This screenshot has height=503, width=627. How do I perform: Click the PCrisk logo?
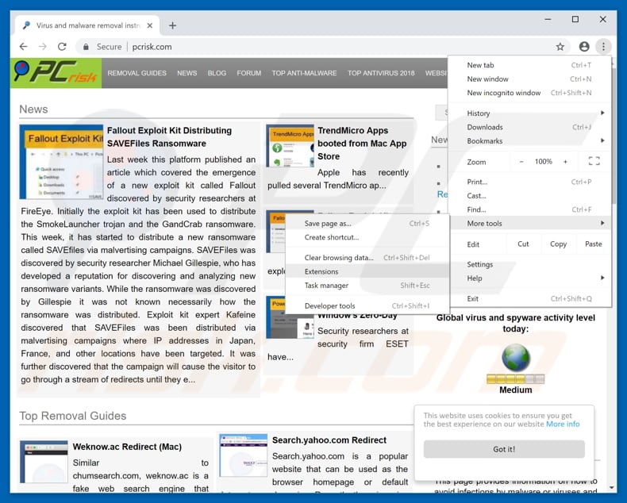[56, 73]
